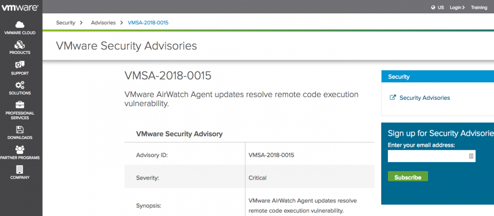Click the chevron after Security breadcrumb

(x=81, y=23)
